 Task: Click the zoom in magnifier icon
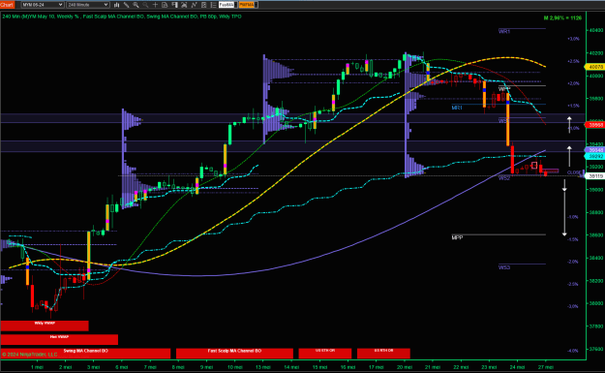(x=136, y=5)
